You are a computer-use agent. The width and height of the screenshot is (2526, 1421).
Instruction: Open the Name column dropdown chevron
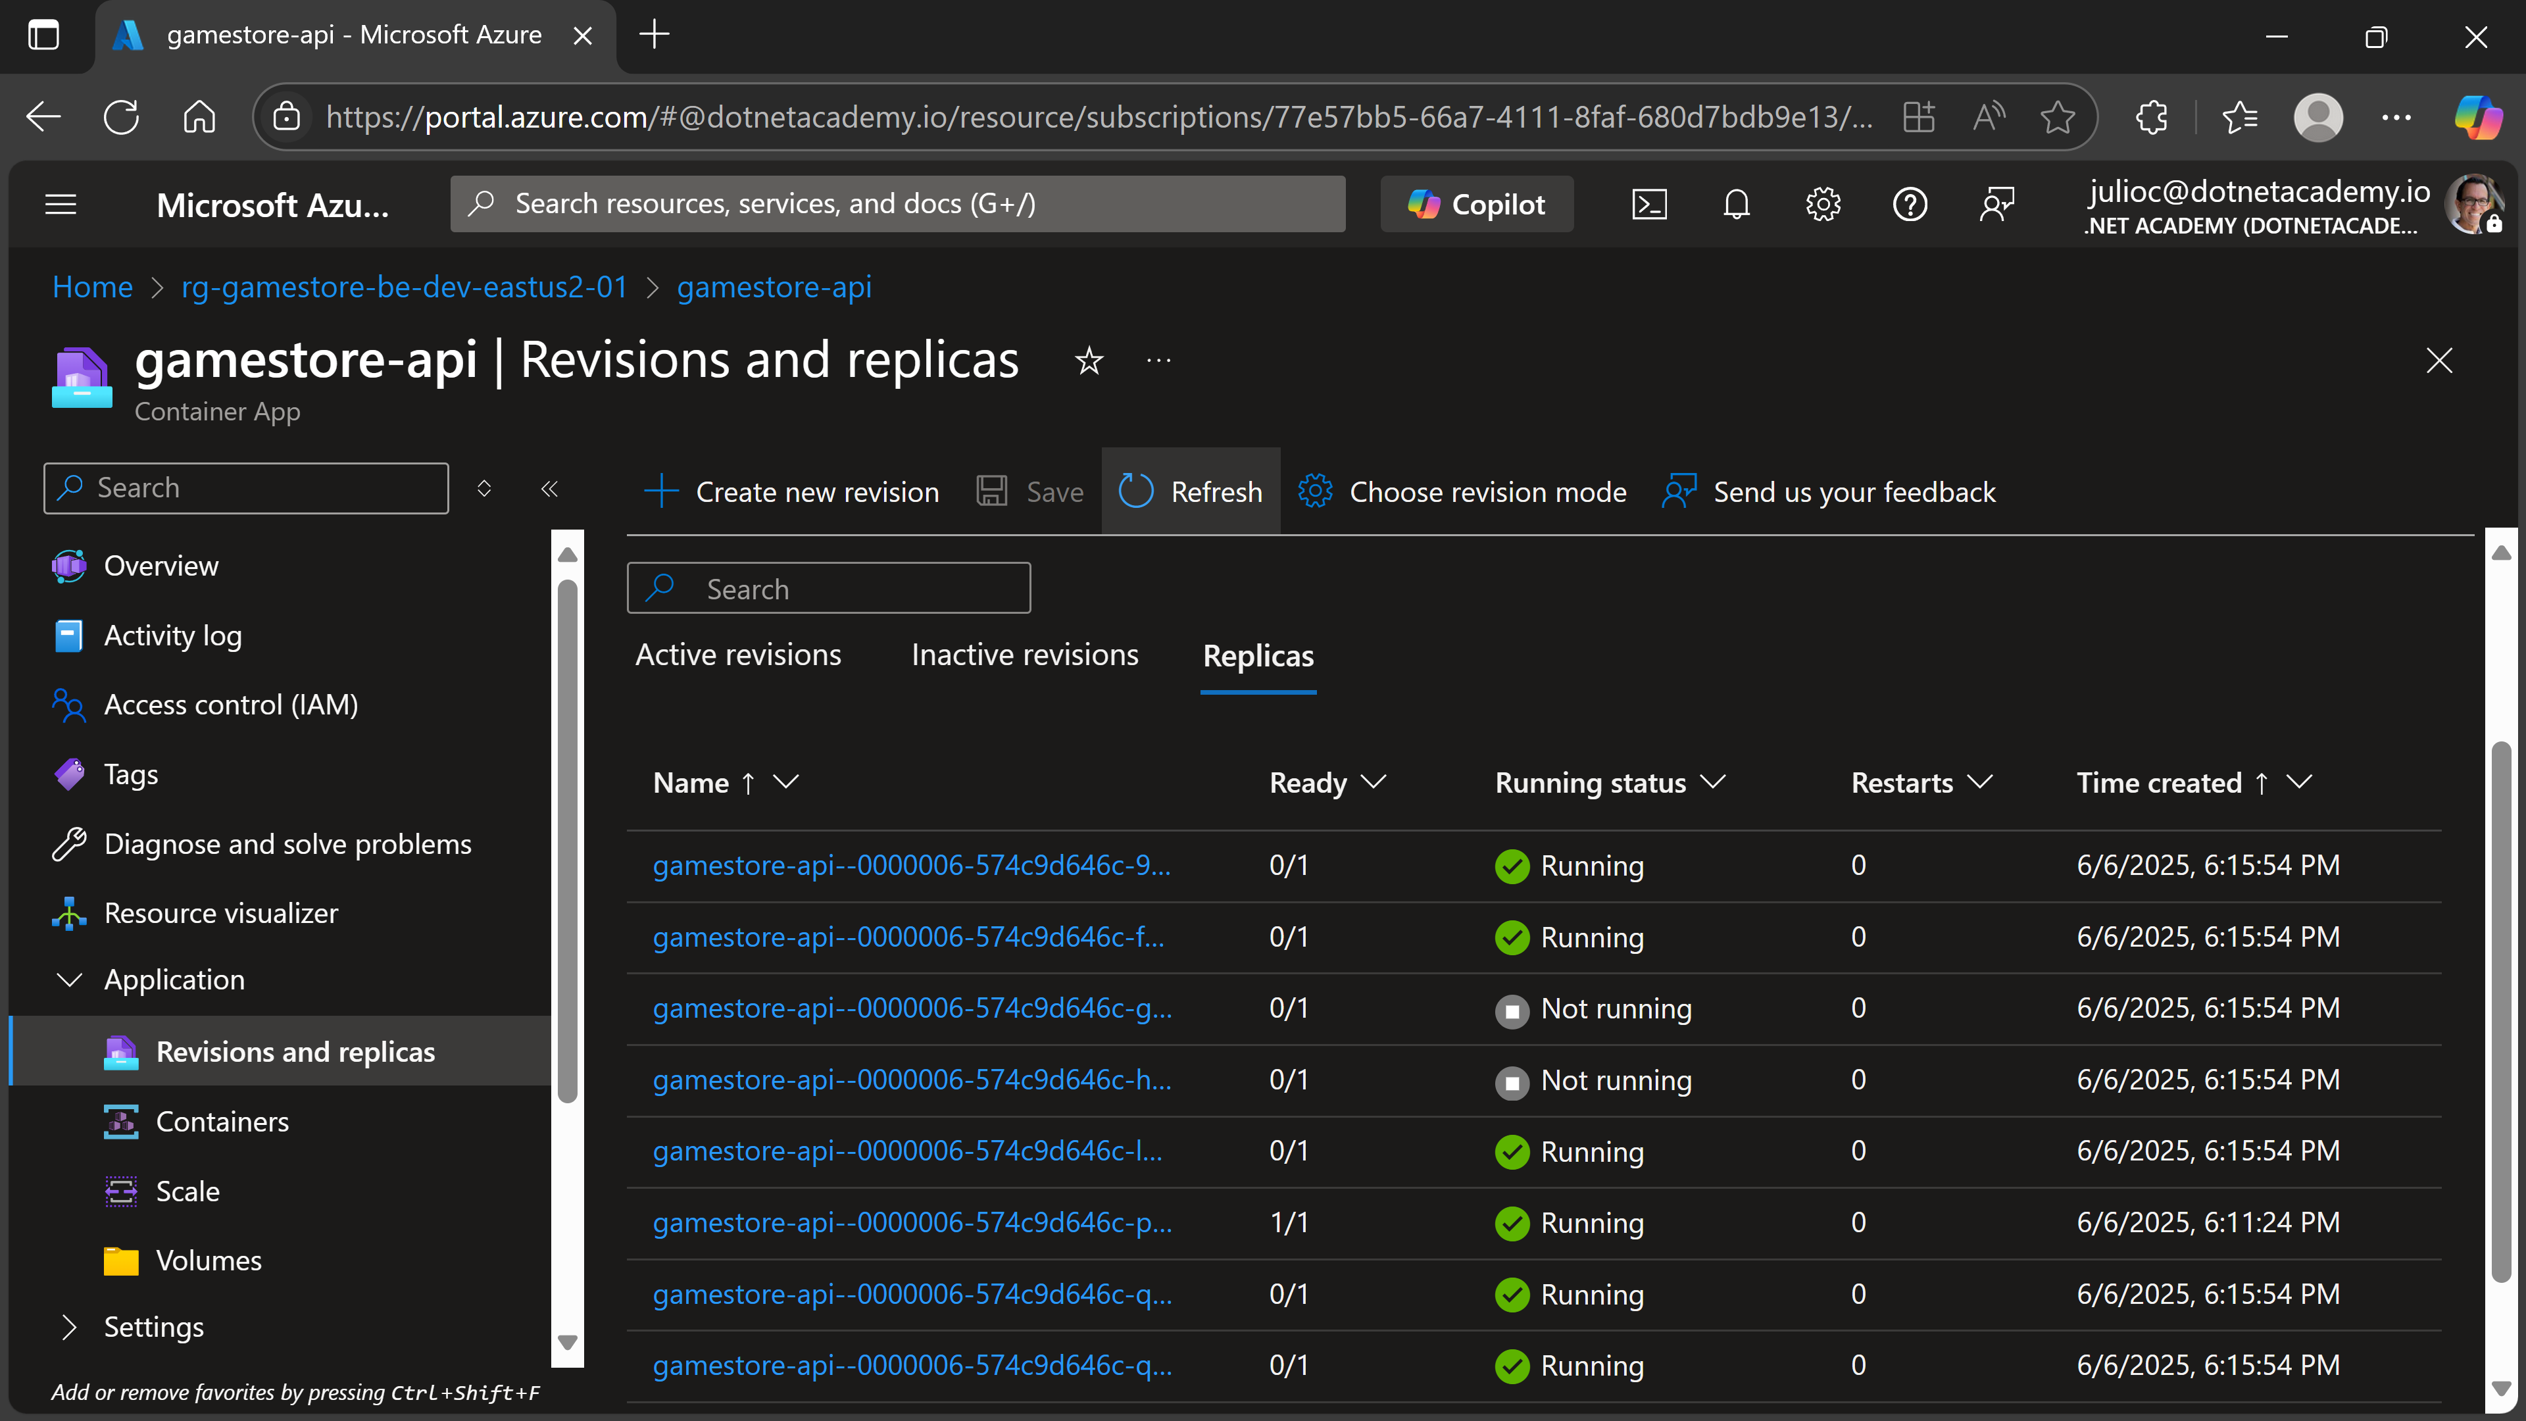(785, 782)
